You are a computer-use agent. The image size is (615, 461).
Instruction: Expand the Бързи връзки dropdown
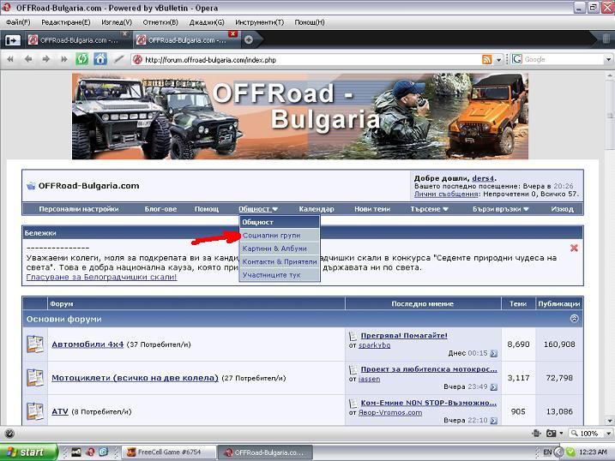coord(499,209)
